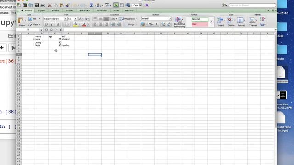Viewport: 294px width, 165px height.
Task: Click the AutoSum sigma icon
Action: click(x=91, y=5)
